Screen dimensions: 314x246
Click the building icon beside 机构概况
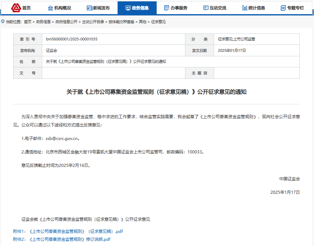[51, 7]
